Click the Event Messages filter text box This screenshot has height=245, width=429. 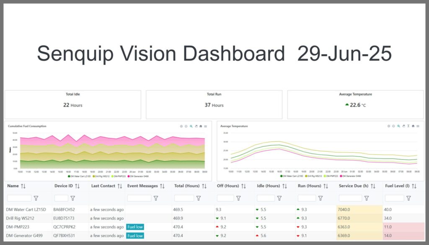139,198
